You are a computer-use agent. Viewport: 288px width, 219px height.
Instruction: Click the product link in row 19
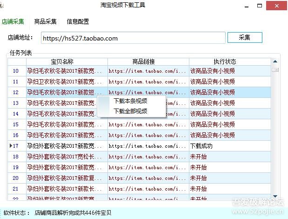[x=148, y=167]
